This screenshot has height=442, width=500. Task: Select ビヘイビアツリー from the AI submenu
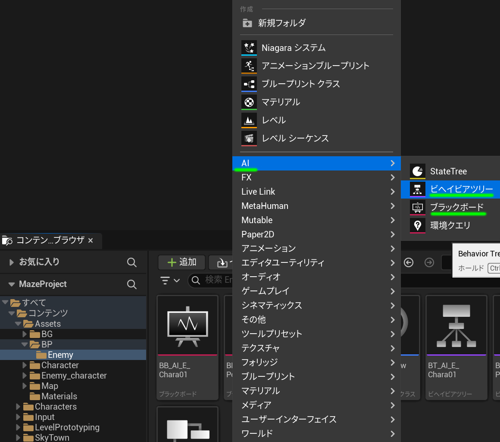pos(461,189)
